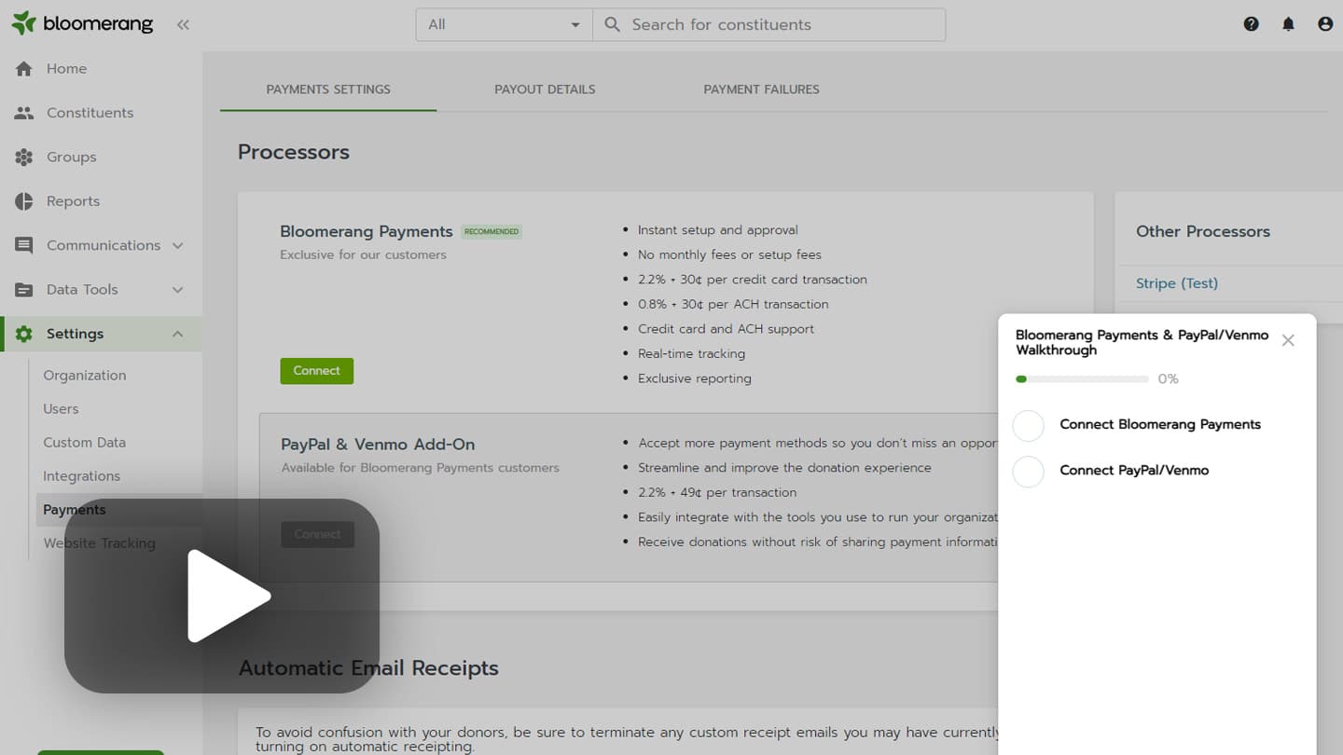The width and height of the screenshot is (1343, 755).
Task: Open the All search filter dropdown
Action: tap(504, 25)
